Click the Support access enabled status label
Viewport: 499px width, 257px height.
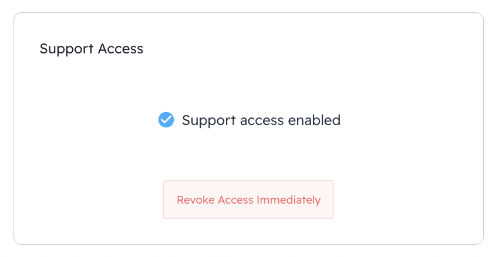[x=261, y=120]
